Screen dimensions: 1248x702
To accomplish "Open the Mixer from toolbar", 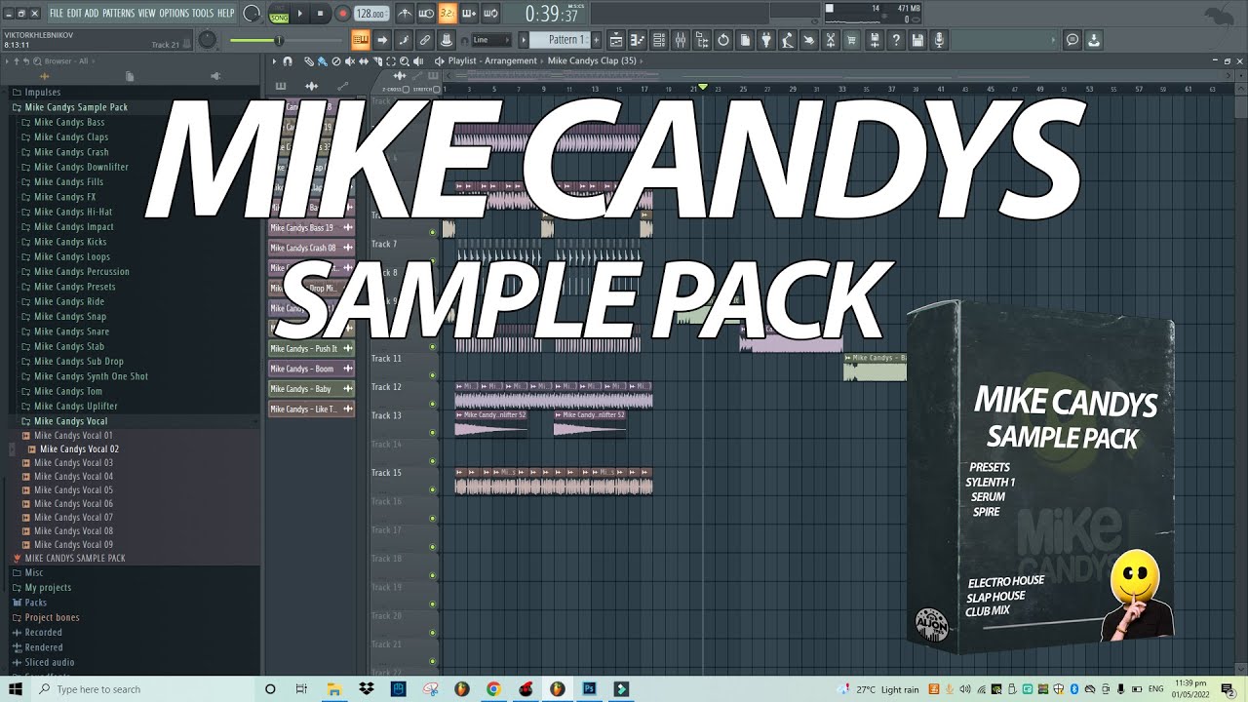I will (x=681, y=40).
